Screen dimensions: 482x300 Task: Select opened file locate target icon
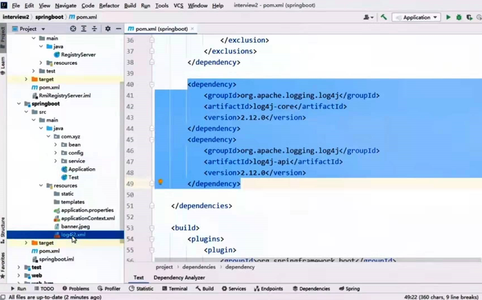(73, 29)
